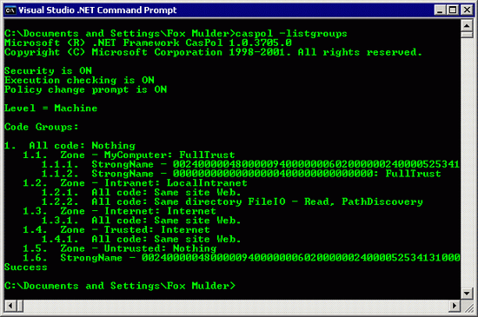The height and width of the screenshot is (317, 478).
Task: Click the window title 'Visual Studio .NET Command Prompt'
Action: 97,10
